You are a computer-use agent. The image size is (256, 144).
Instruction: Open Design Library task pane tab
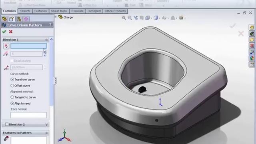[x=252, y=34]
